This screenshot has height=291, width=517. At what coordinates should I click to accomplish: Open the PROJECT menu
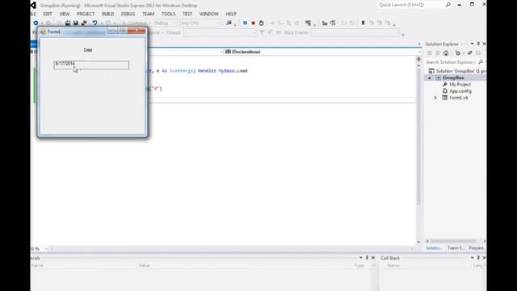pos(86,14)
